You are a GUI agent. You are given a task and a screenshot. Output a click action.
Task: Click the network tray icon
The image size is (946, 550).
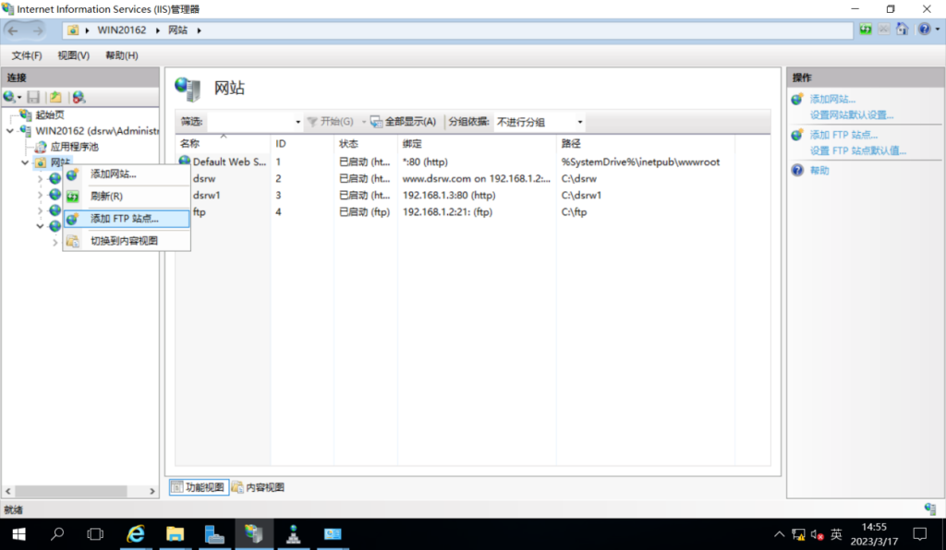(798, 534)
